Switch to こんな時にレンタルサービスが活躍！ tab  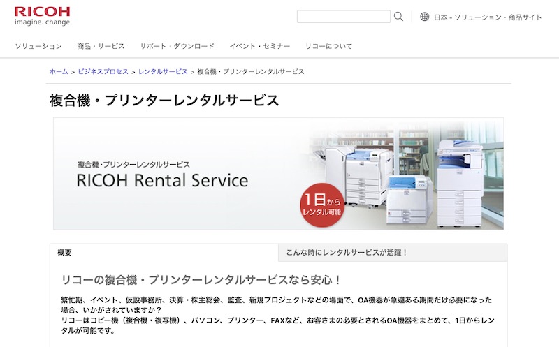(393, 253)
